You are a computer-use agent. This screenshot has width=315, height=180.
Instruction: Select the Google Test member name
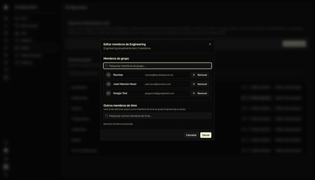point(120,93)
